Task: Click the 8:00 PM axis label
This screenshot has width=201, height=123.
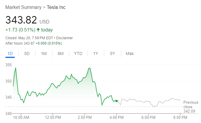Action: [180, 117]
